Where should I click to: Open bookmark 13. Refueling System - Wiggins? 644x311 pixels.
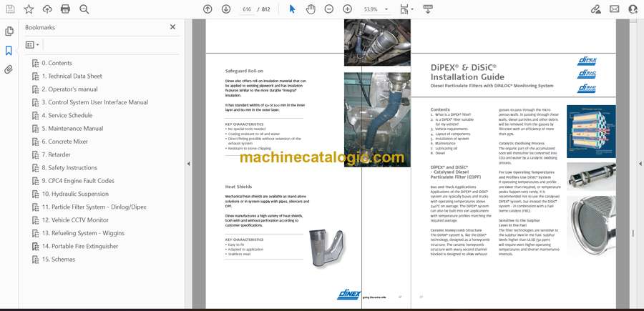point(83,233)
